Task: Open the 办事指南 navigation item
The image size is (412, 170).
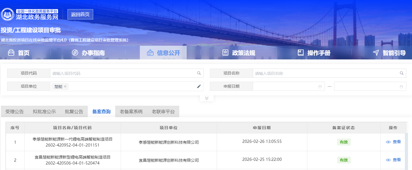Action: point(88,53)
